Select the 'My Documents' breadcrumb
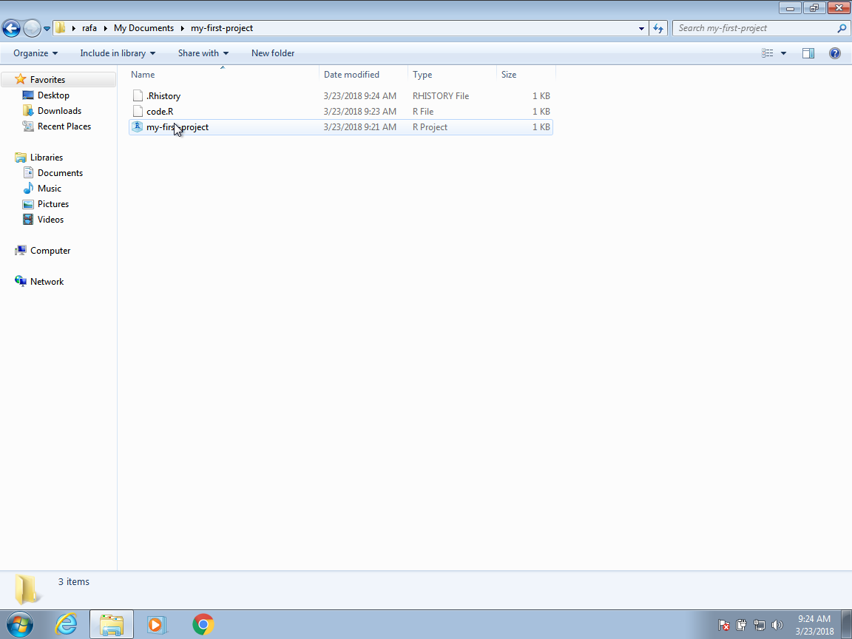 coord(143,27)
